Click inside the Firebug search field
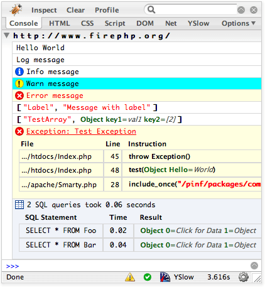Viewport: 265px width, 287px height. [x=196, y=9]
